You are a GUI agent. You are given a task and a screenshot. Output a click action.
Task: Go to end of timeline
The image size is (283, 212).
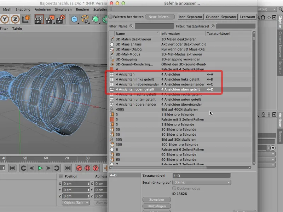click(68, 168)
